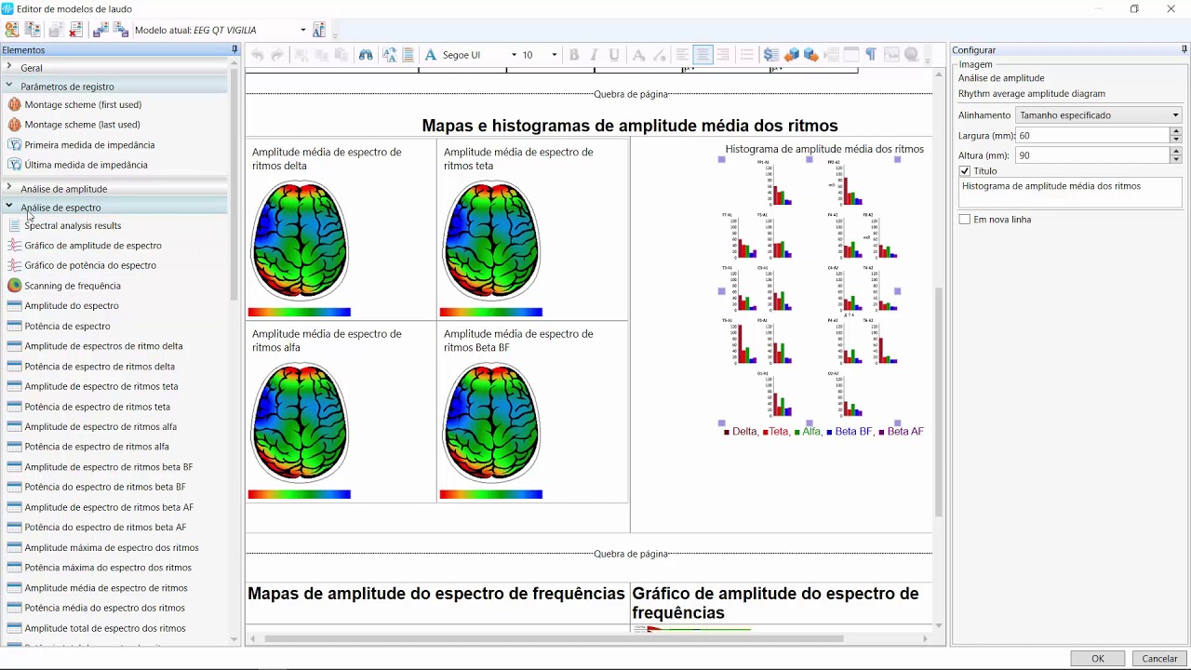Align text right
Viewport: 1191px width, 670px height.
[x=723, y=55]
